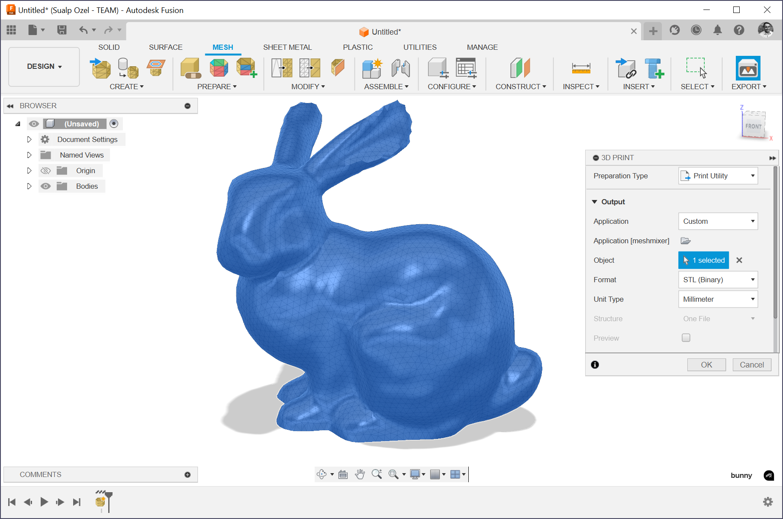The height and width of the screenshot is (519, 783).
Task: Click the ViewCube FRONT face
Action: pos(753,126)
